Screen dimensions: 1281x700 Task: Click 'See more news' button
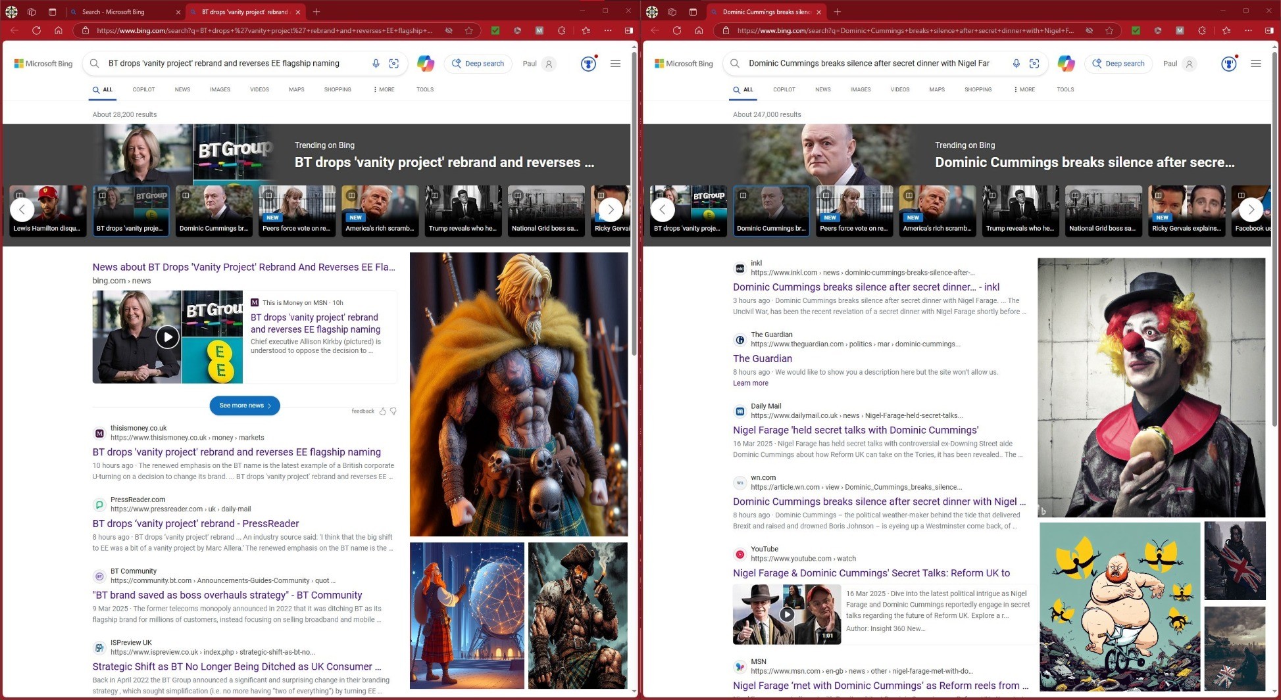(x=245, y=406)
